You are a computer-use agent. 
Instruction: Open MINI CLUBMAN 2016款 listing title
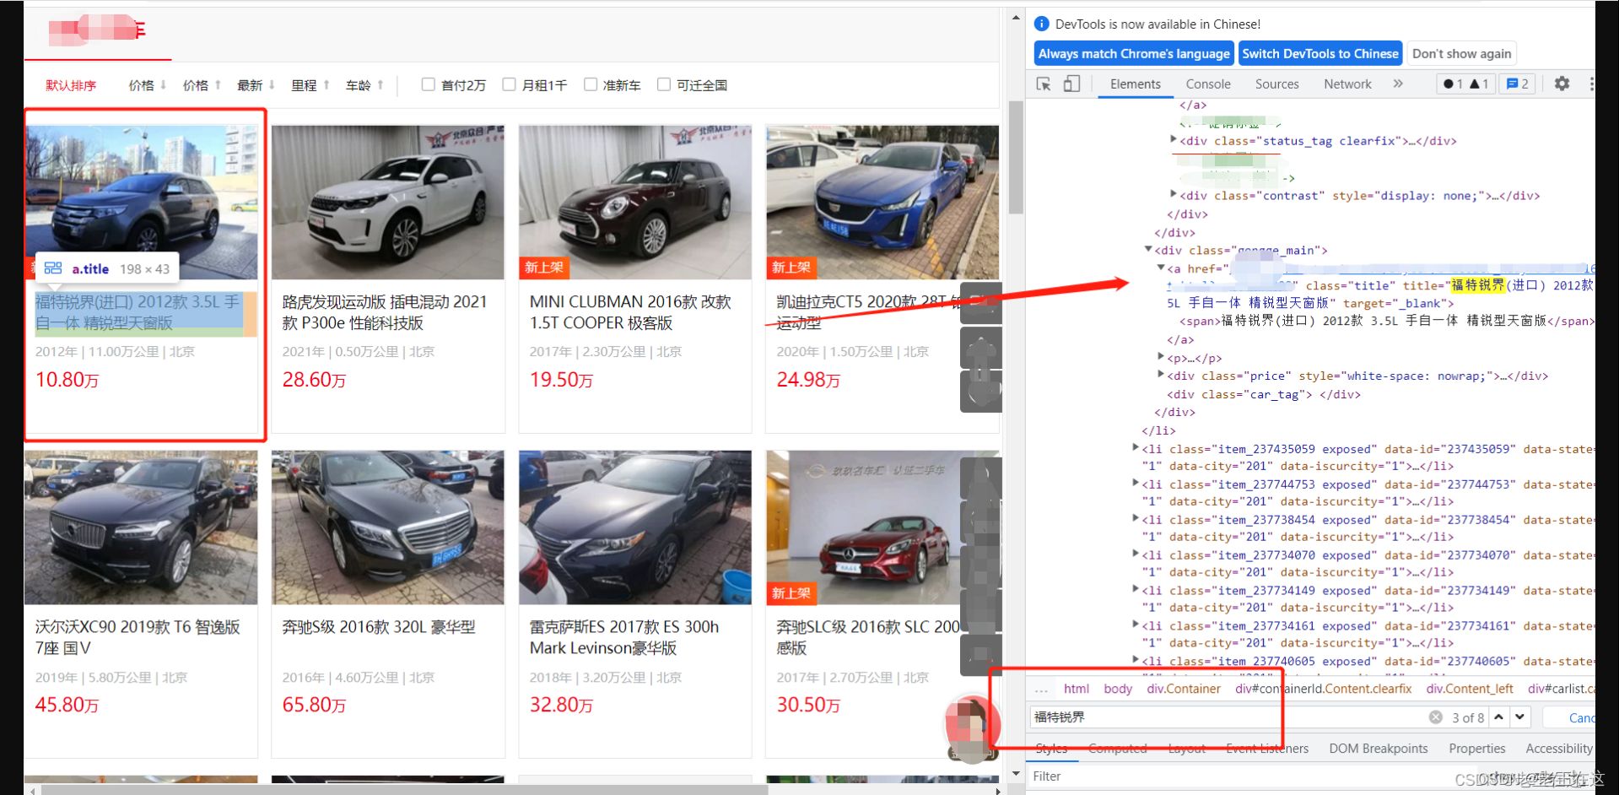point(630,312)
